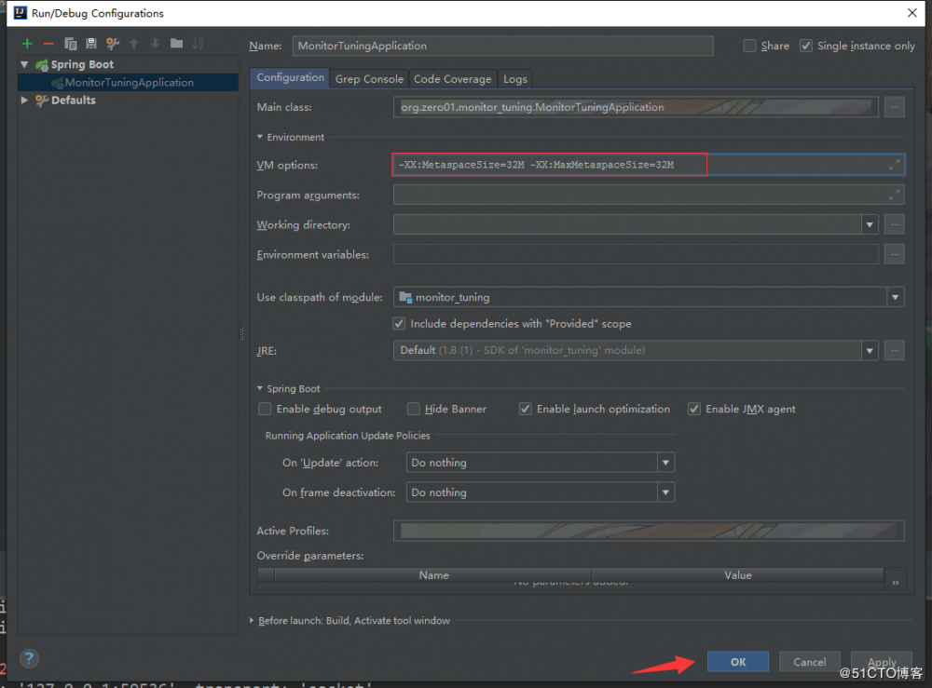Click the Main class field

click(636, 107)
